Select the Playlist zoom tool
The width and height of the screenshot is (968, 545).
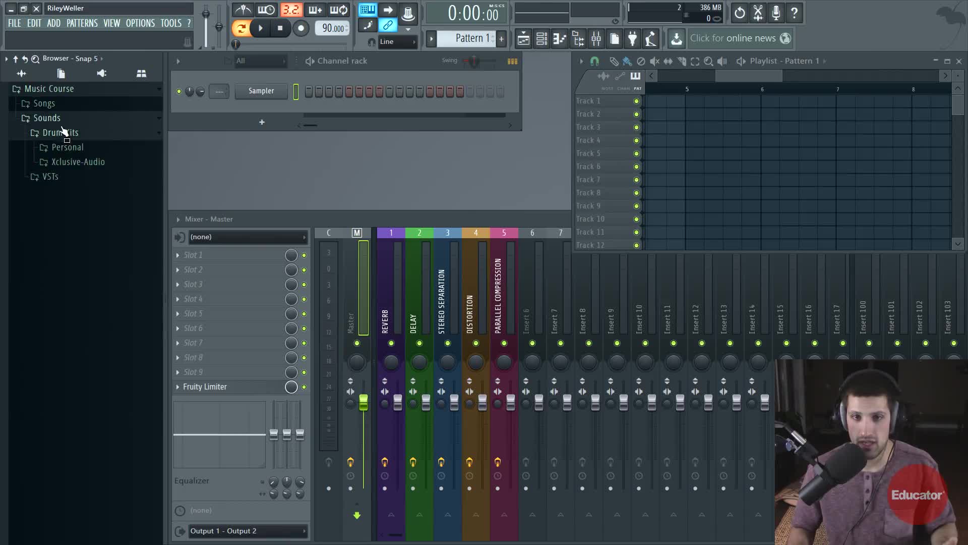click(x=708, y=61)
